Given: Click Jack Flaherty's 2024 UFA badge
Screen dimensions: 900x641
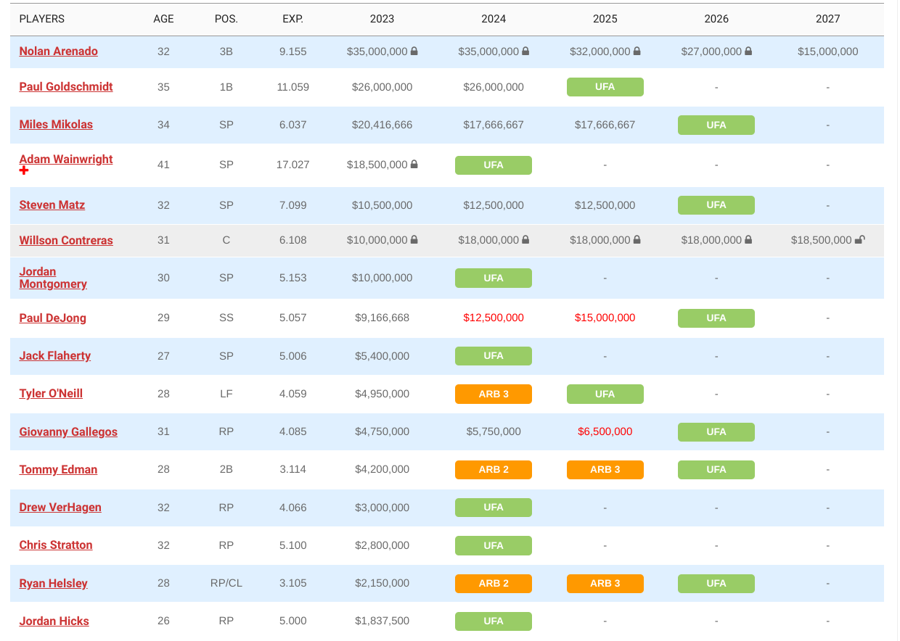Looking at the screenshot, I should [x=494, y=356].
